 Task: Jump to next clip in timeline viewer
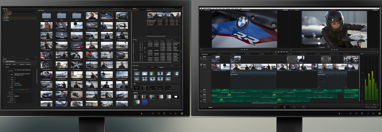click(337, 50)
